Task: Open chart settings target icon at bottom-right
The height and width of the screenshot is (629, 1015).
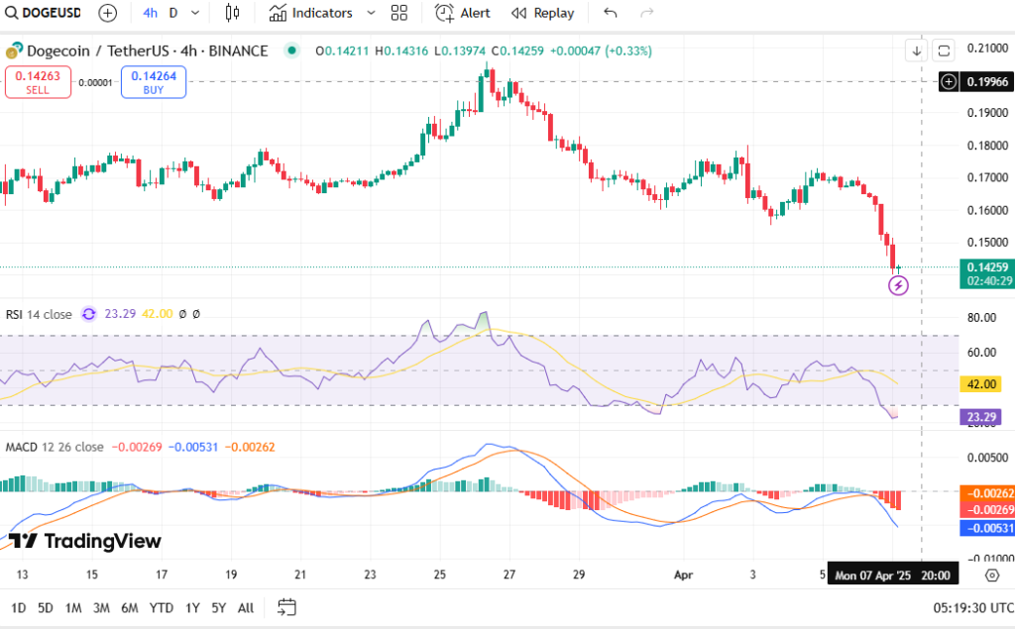Action: [x=991, y=576]
